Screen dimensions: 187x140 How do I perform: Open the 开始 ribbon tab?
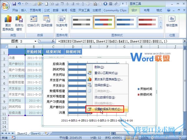coord(15,10)
